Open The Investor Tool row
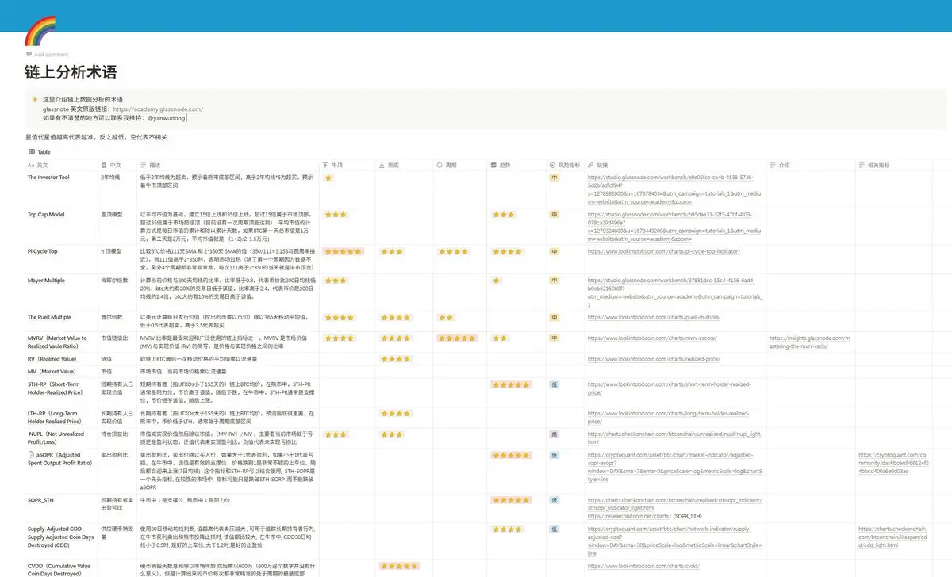The image size is (952, 577). coord(48,178)
